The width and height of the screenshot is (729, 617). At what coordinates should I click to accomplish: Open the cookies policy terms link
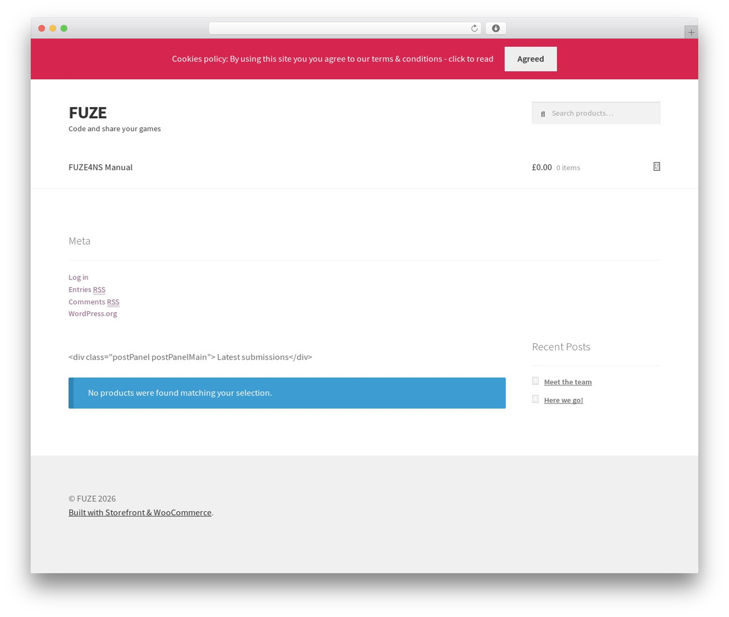pos(333,59)
